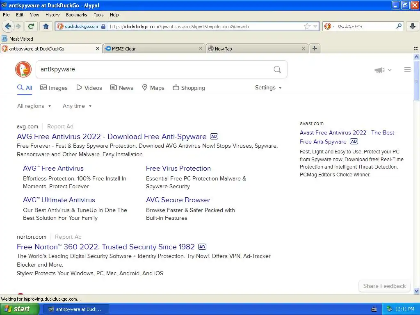Click the scrollbar down arrow
The height and width of the screenshot is (315, 420).
click(416, 291)
